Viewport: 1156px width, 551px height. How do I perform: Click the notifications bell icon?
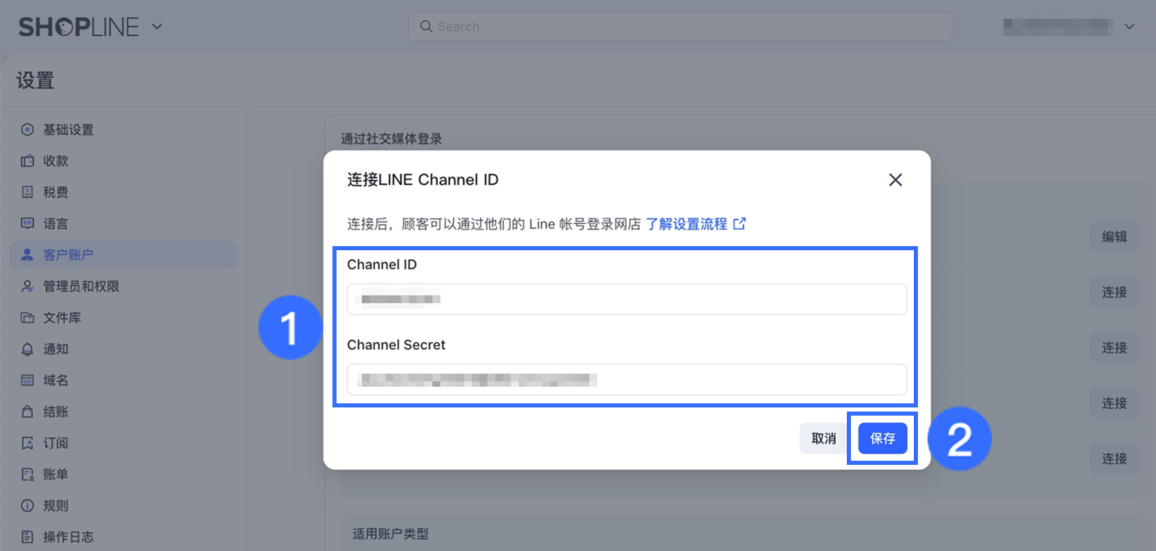pos(27,349)
